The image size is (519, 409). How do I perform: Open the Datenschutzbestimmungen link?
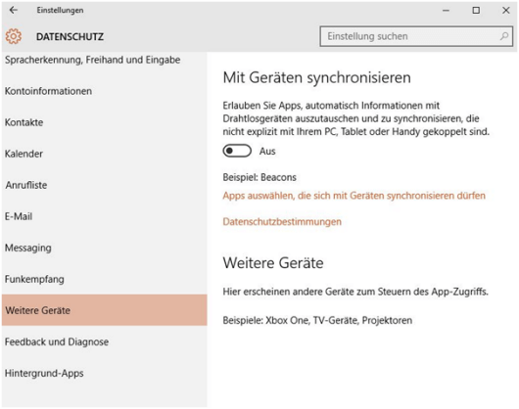click(x=282, y=221)
